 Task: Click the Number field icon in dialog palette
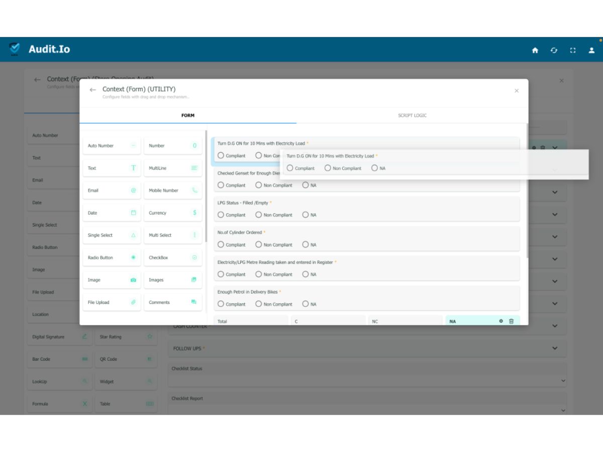[x=194, y=146]
